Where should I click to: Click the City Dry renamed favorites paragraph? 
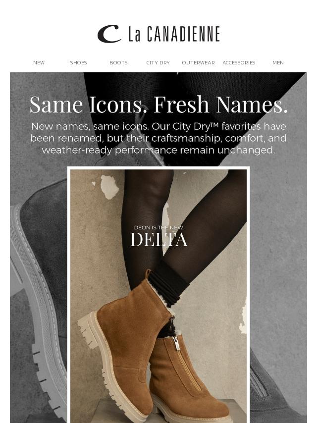coord(158,138)
